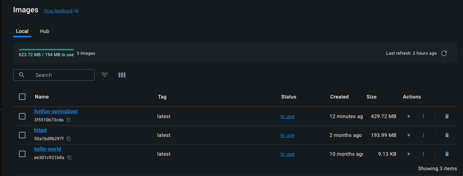Click the Search images field
This screenshot has height=176, width=463.
[54, 75]
